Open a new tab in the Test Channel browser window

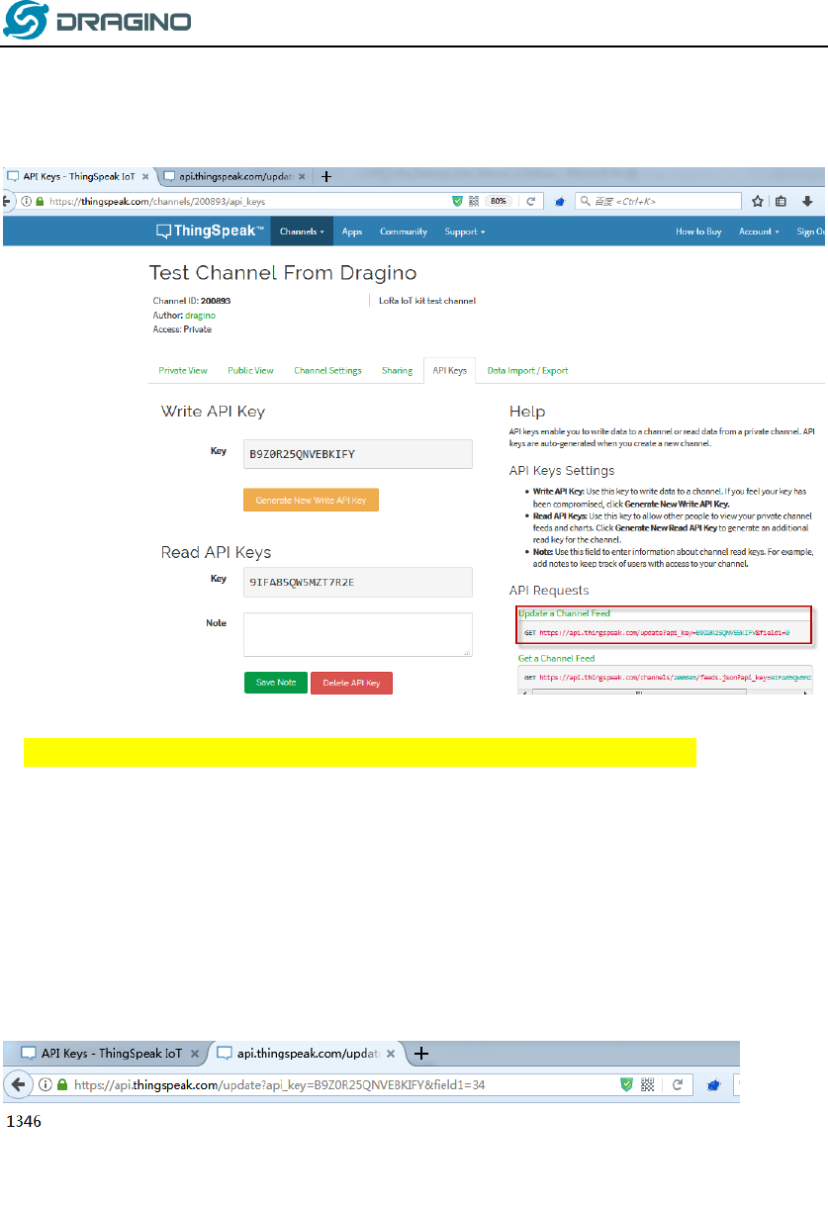tap(326, 177)
